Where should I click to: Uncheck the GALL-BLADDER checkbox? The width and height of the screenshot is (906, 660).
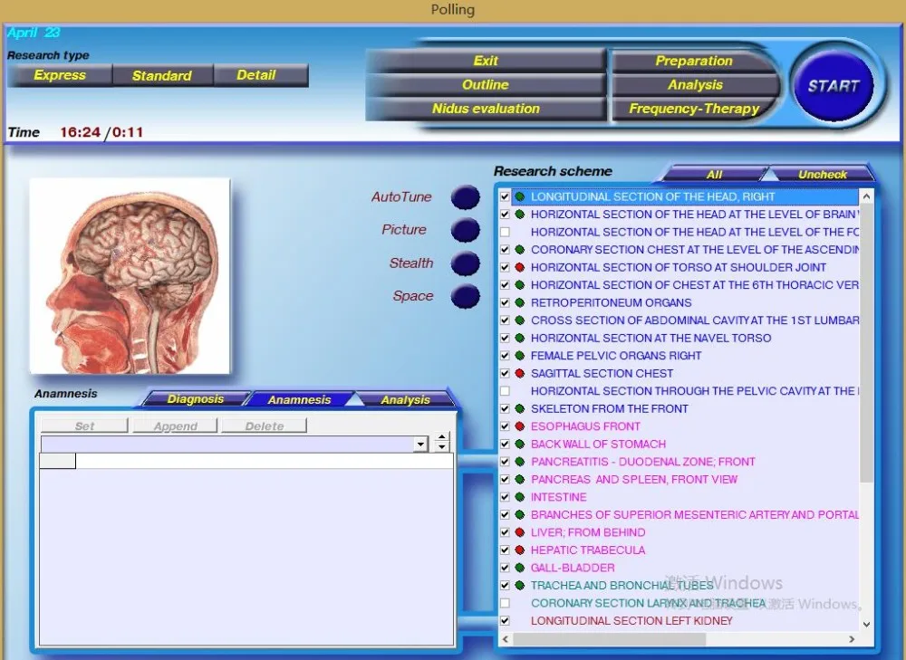(x=506, y=568)
